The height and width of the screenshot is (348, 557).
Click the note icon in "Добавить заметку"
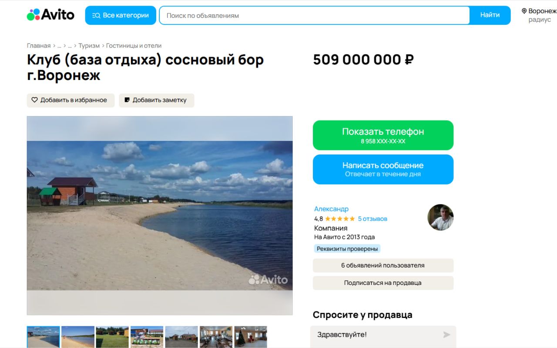coord(126,100)
